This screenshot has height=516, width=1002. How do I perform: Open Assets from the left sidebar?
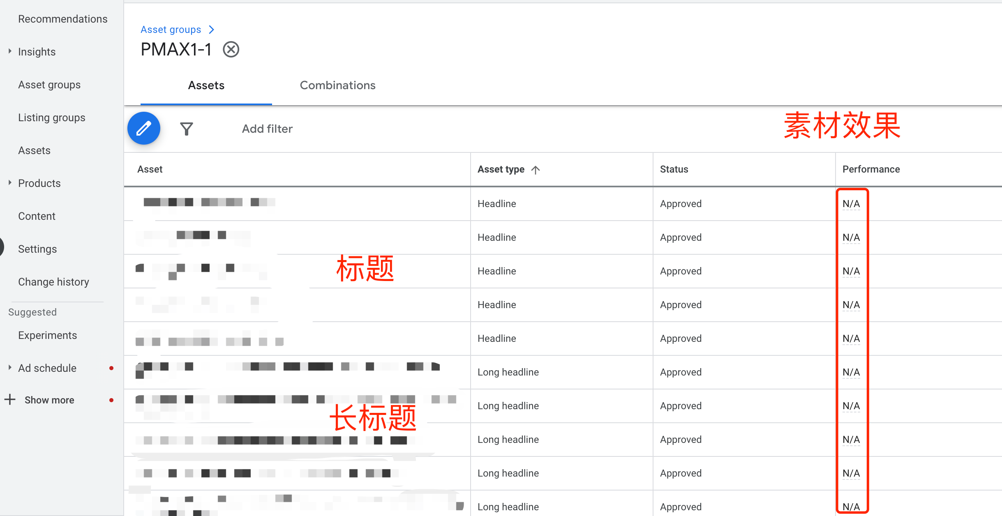[x=34, y=150]
